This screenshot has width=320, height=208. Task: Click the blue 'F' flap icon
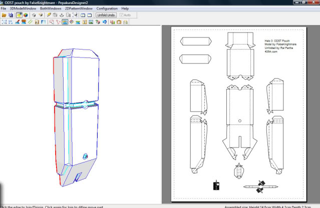click(x=43, y=22)
